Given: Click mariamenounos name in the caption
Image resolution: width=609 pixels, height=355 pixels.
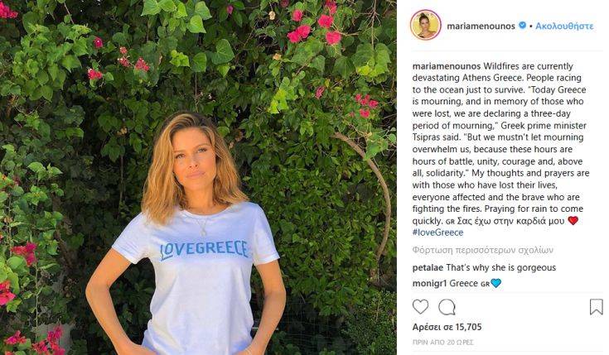Looking at the screenshot, I should pyautogui.click(x=447, y=66).
